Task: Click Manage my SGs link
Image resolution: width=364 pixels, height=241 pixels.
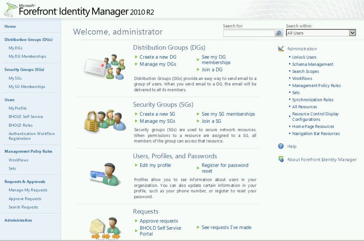Action: click(157, 121)
